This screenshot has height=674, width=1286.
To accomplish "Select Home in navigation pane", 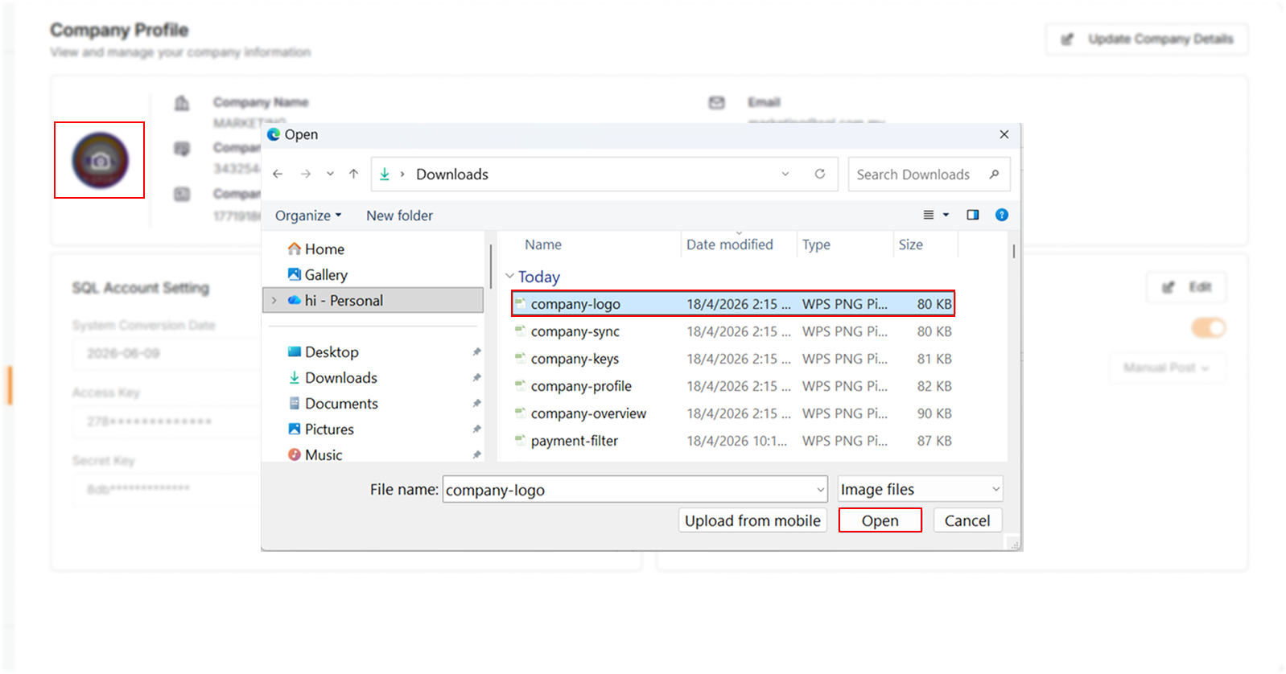I will pos(316,249).
